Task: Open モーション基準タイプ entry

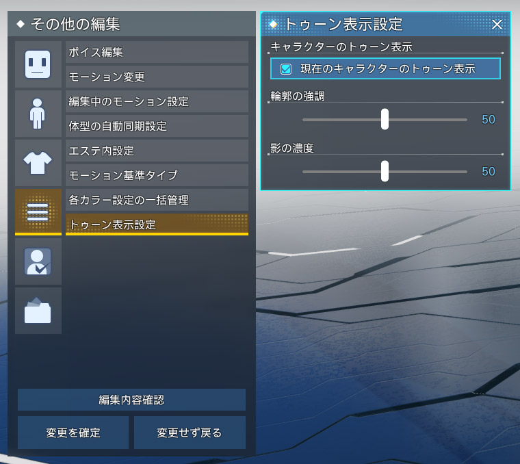Action: coord(157,175)
